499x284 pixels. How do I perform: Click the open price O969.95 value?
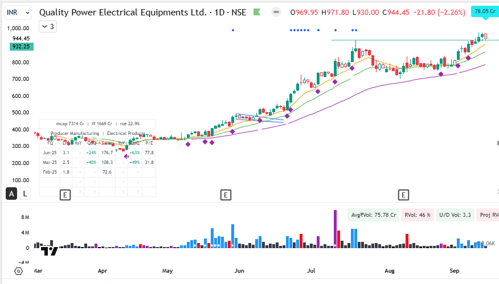[x=304, y=13]
